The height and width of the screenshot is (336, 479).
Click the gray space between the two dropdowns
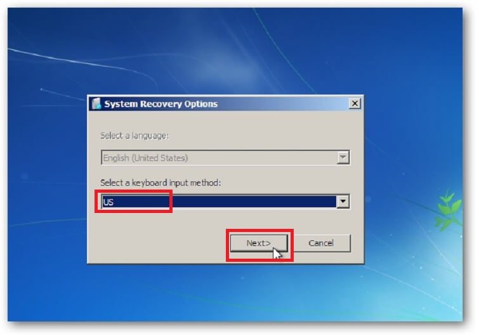(225, 172)
